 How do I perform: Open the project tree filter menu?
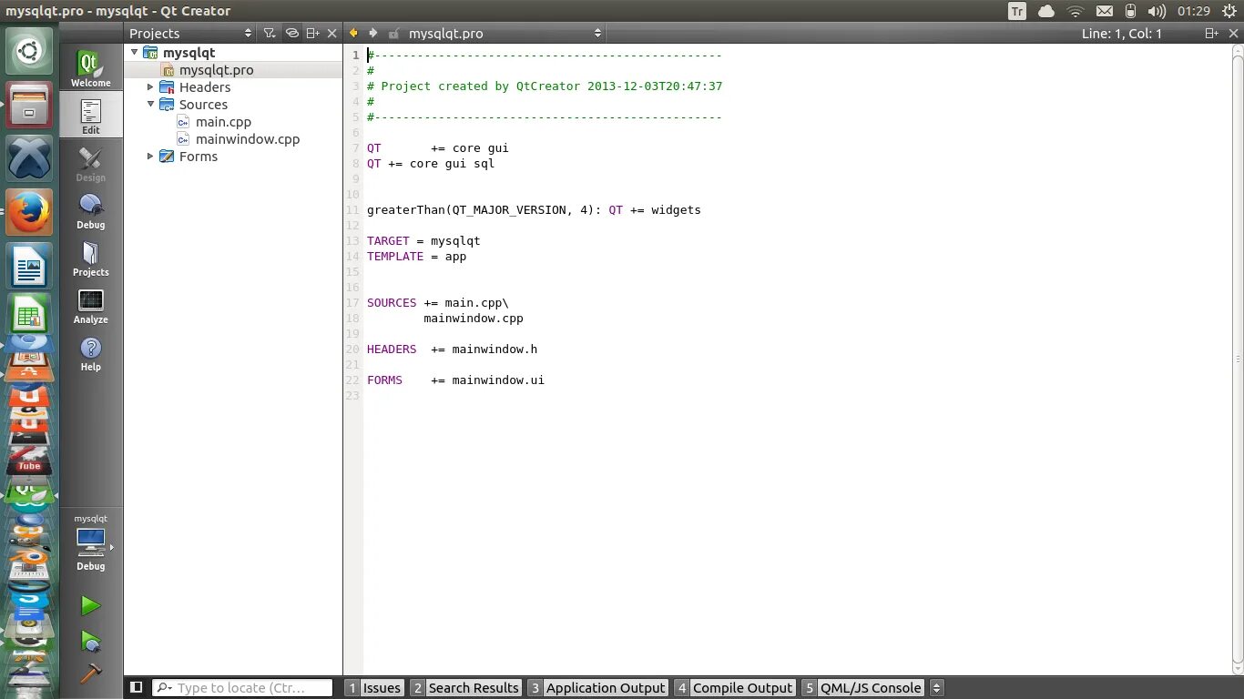coord(270,33)
